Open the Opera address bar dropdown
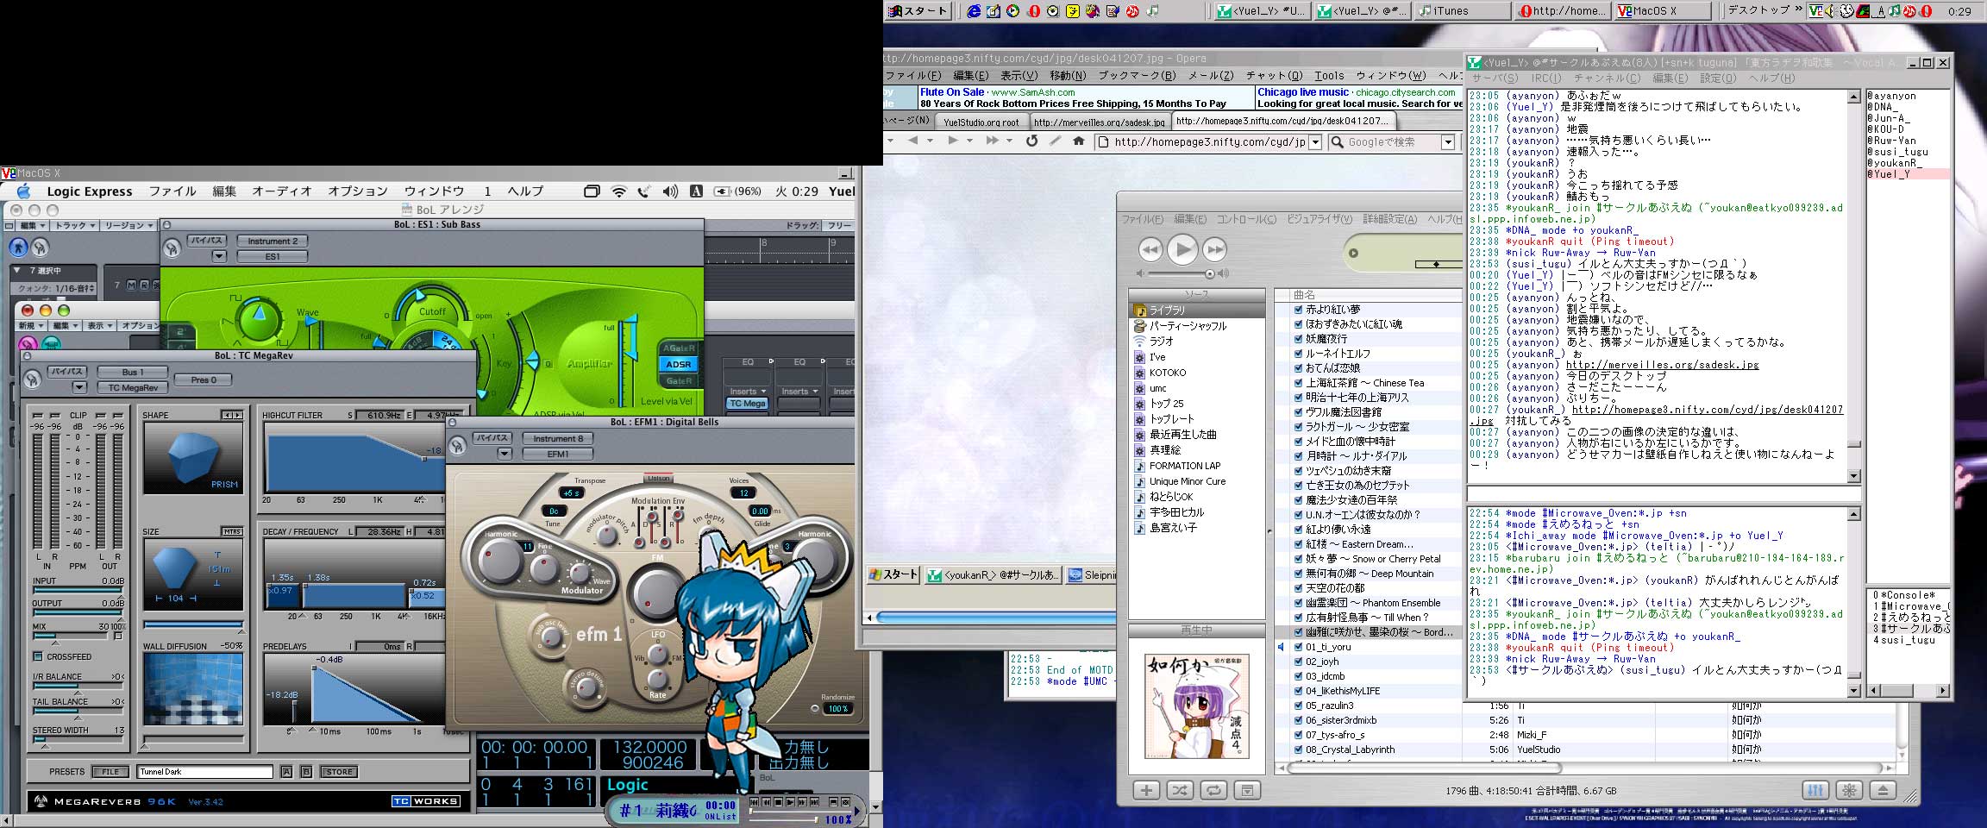Image resolution: width=1987 pixels, height=828 pixels. pos(1315,142)
